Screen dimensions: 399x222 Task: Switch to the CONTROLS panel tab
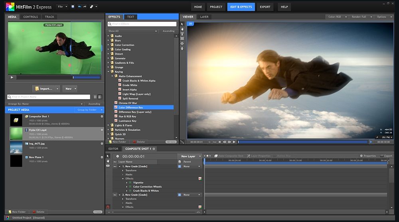(x=30, y=17)
